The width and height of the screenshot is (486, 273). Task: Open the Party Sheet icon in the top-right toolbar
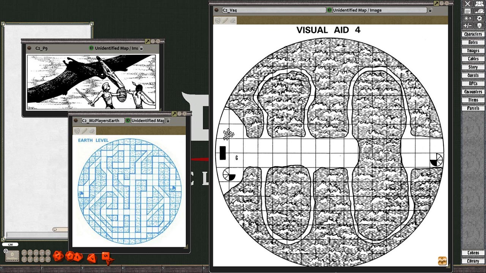coord(479,5)
